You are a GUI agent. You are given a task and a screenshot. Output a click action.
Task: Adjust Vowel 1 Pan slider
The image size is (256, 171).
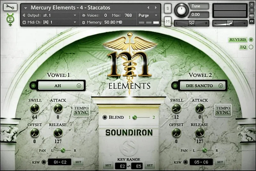pos(63,150)
